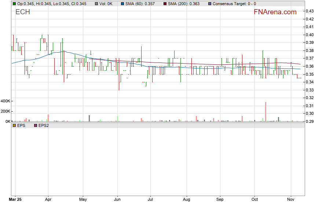Click the ECH ticker symbol label
The height and width of the screenshot is (207, 315).
click(x=23, y=12)
